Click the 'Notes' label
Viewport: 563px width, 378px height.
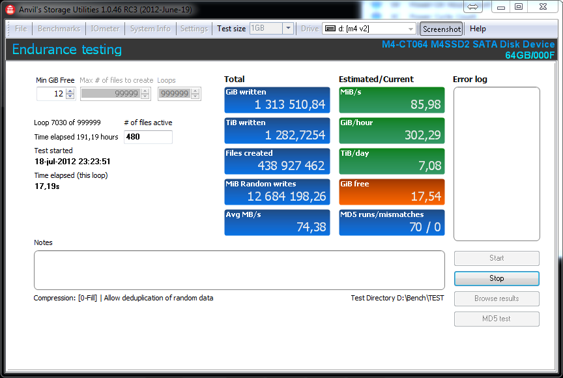point(43,242)
